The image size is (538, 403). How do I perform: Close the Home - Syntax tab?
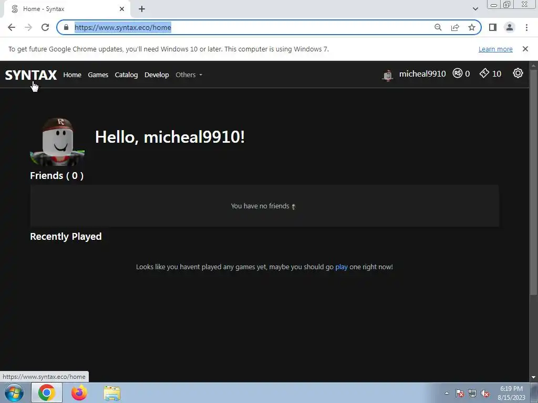pyautogui.click(x=122, y=9)
